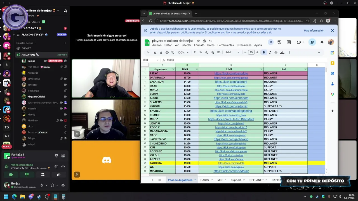358x201 pixels.
Task: Undo the last edit in Sheets
Action: (155, 52)
